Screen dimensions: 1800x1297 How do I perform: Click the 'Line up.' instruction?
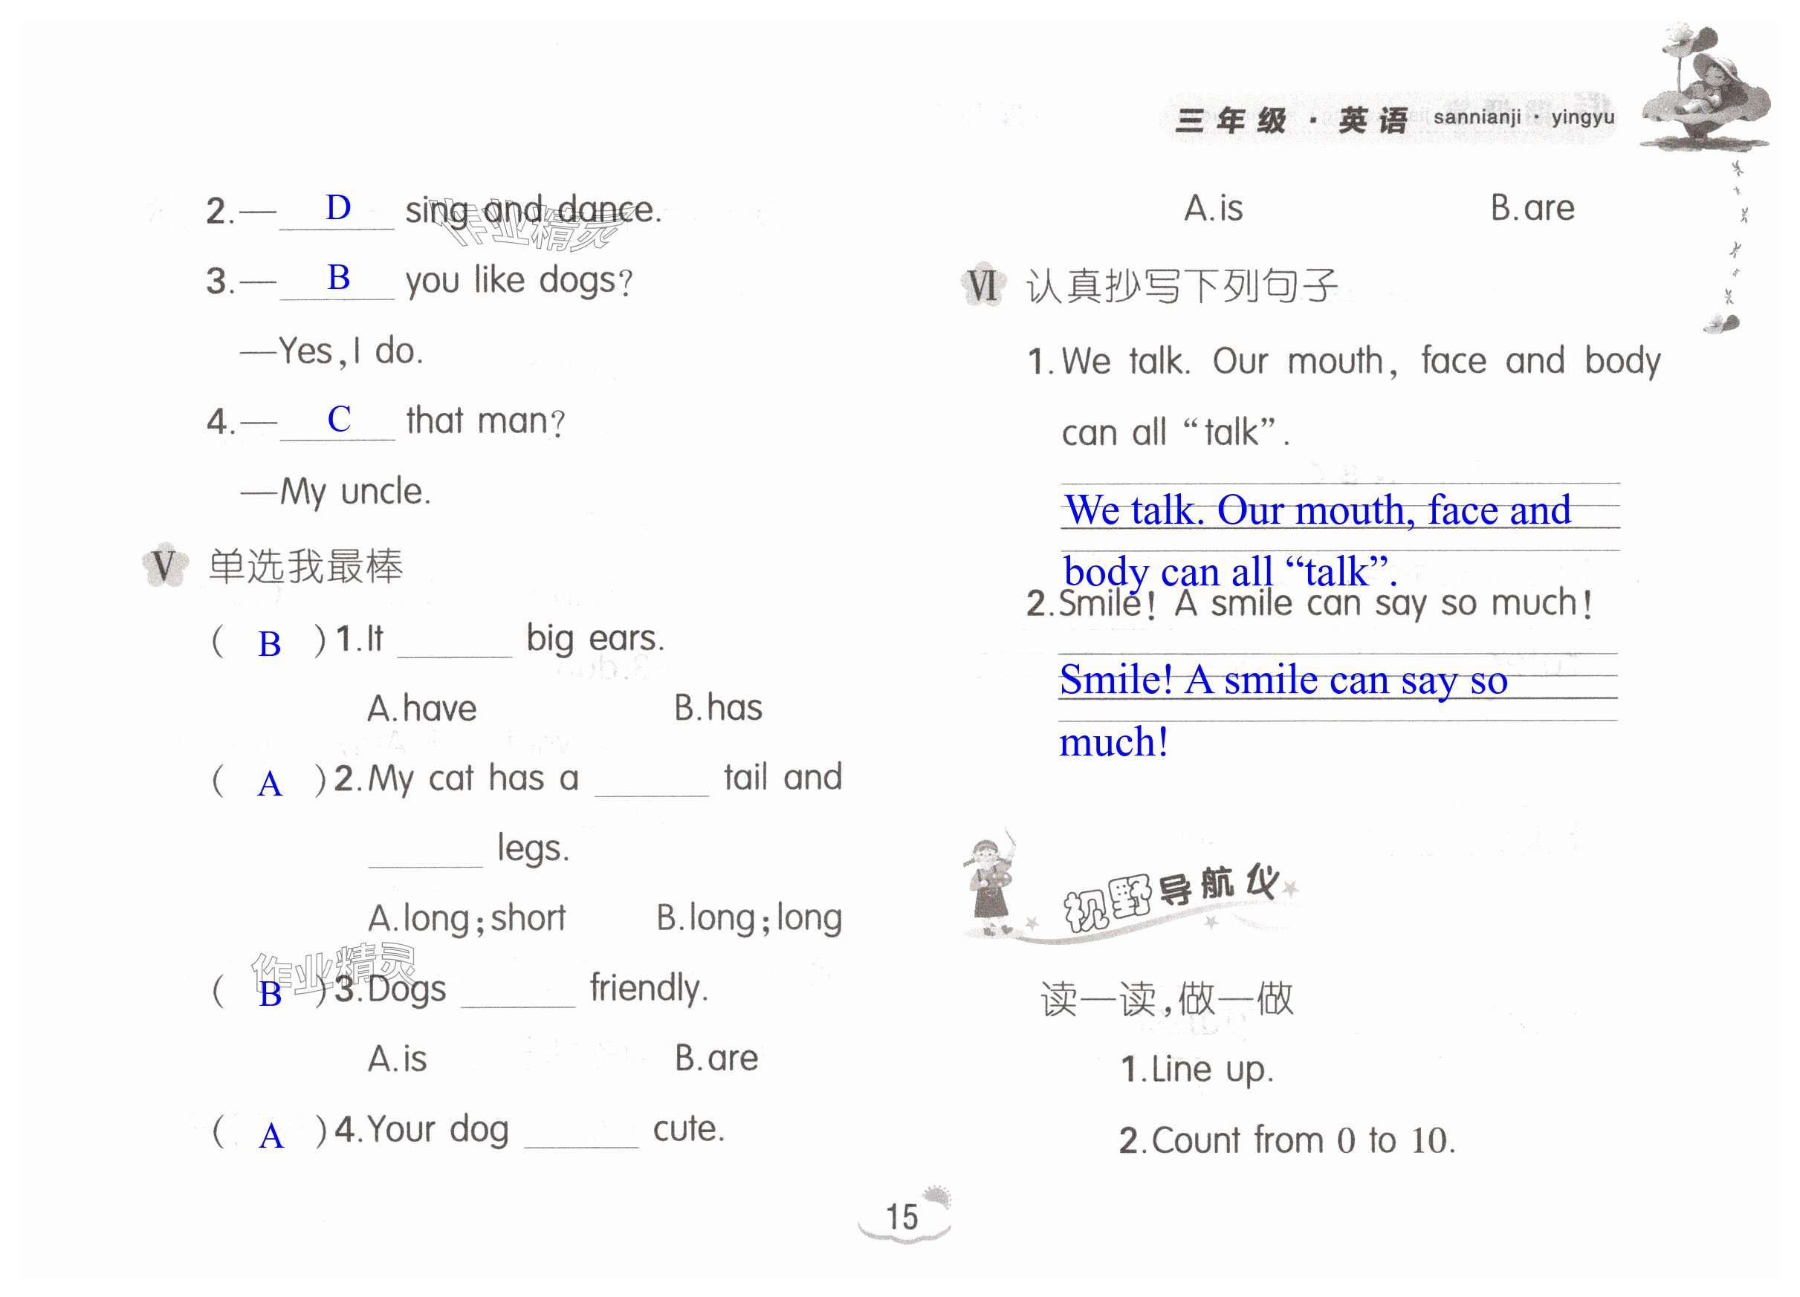(x=1197, y=1070)
